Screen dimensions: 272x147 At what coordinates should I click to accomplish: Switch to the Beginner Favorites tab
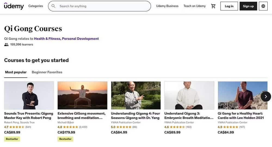coord(47,72)
